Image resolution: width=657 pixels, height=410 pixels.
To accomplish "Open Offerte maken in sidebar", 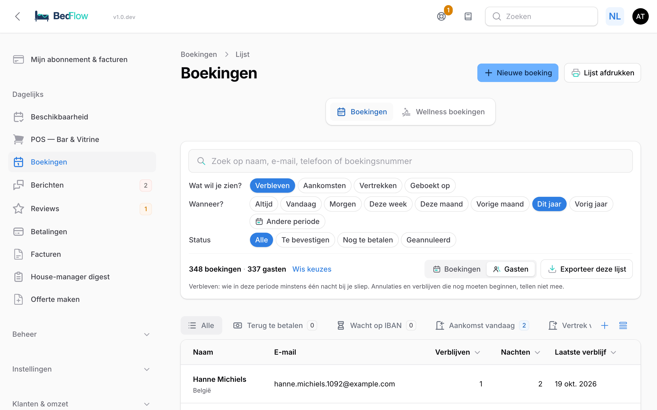I will [x=82, y=299].
